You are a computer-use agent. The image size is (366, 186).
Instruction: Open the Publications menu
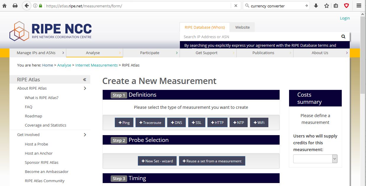[265, 53]
